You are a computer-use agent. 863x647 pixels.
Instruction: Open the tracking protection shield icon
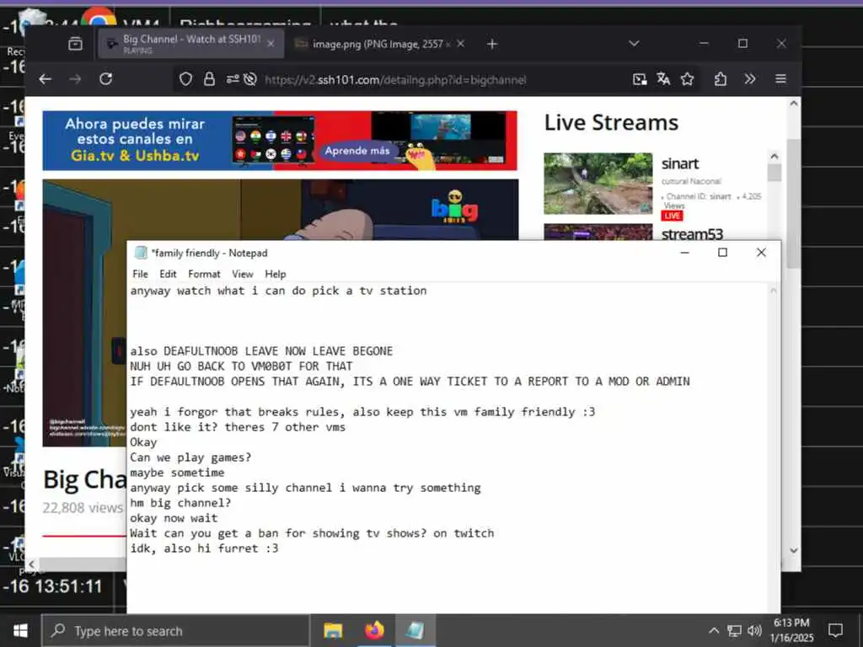pos(186,79)
